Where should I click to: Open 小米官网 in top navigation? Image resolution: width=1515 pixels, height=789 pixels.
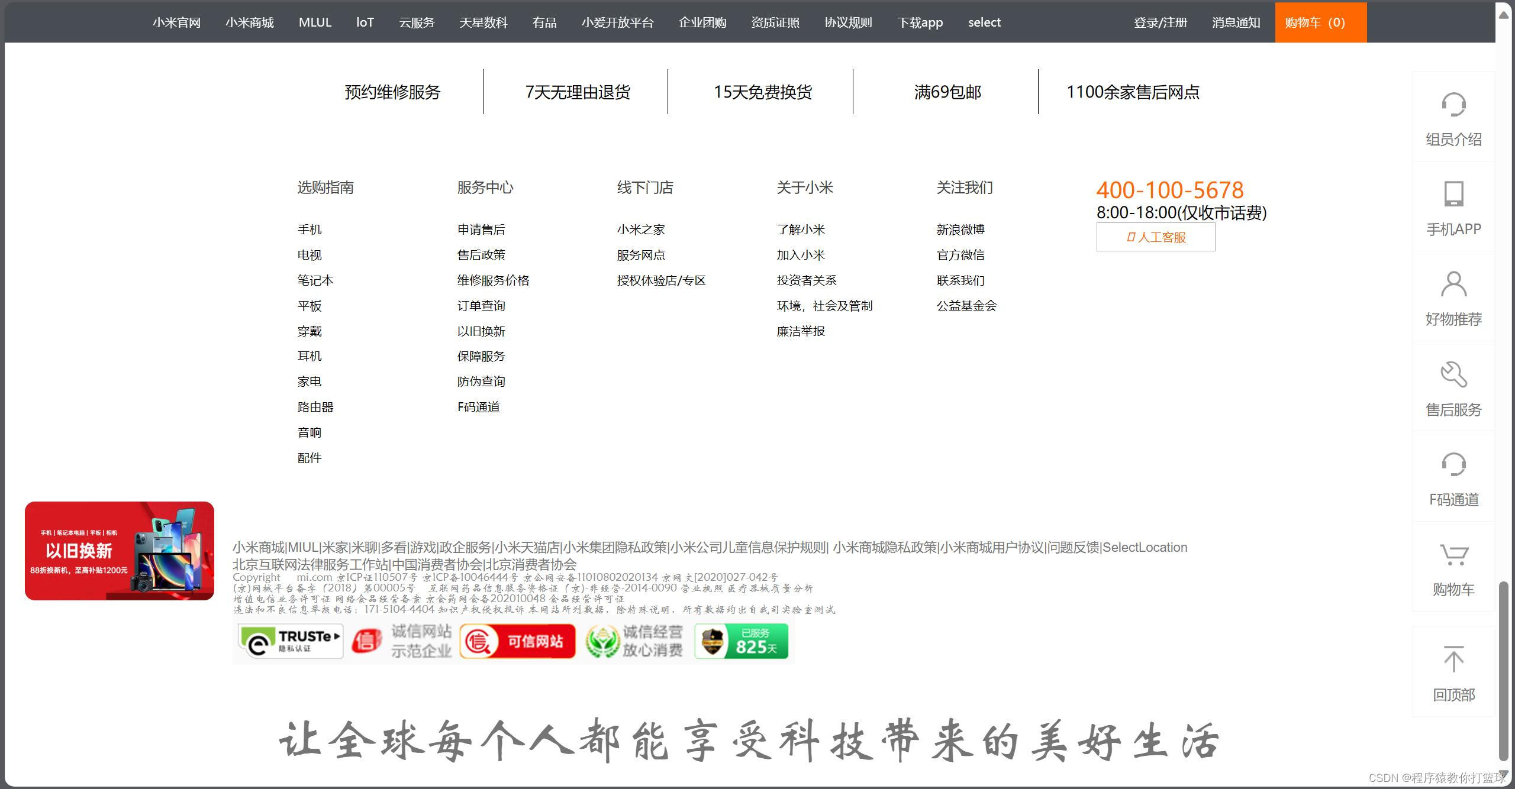[176, 22]
